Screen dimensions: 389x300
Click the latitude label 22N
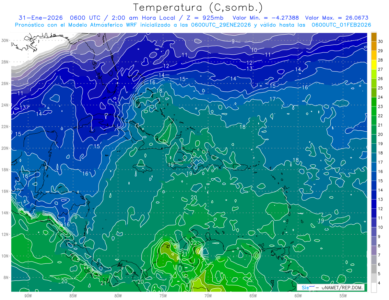(5, 127)
